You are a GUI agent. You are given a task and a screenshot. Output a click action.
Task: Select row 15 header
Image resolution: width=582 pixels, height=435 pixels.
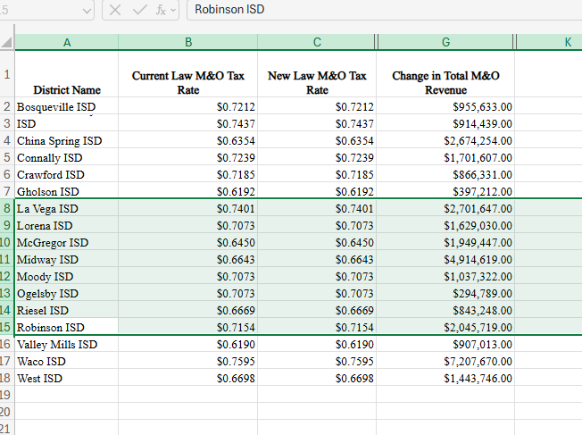[7, 327]
